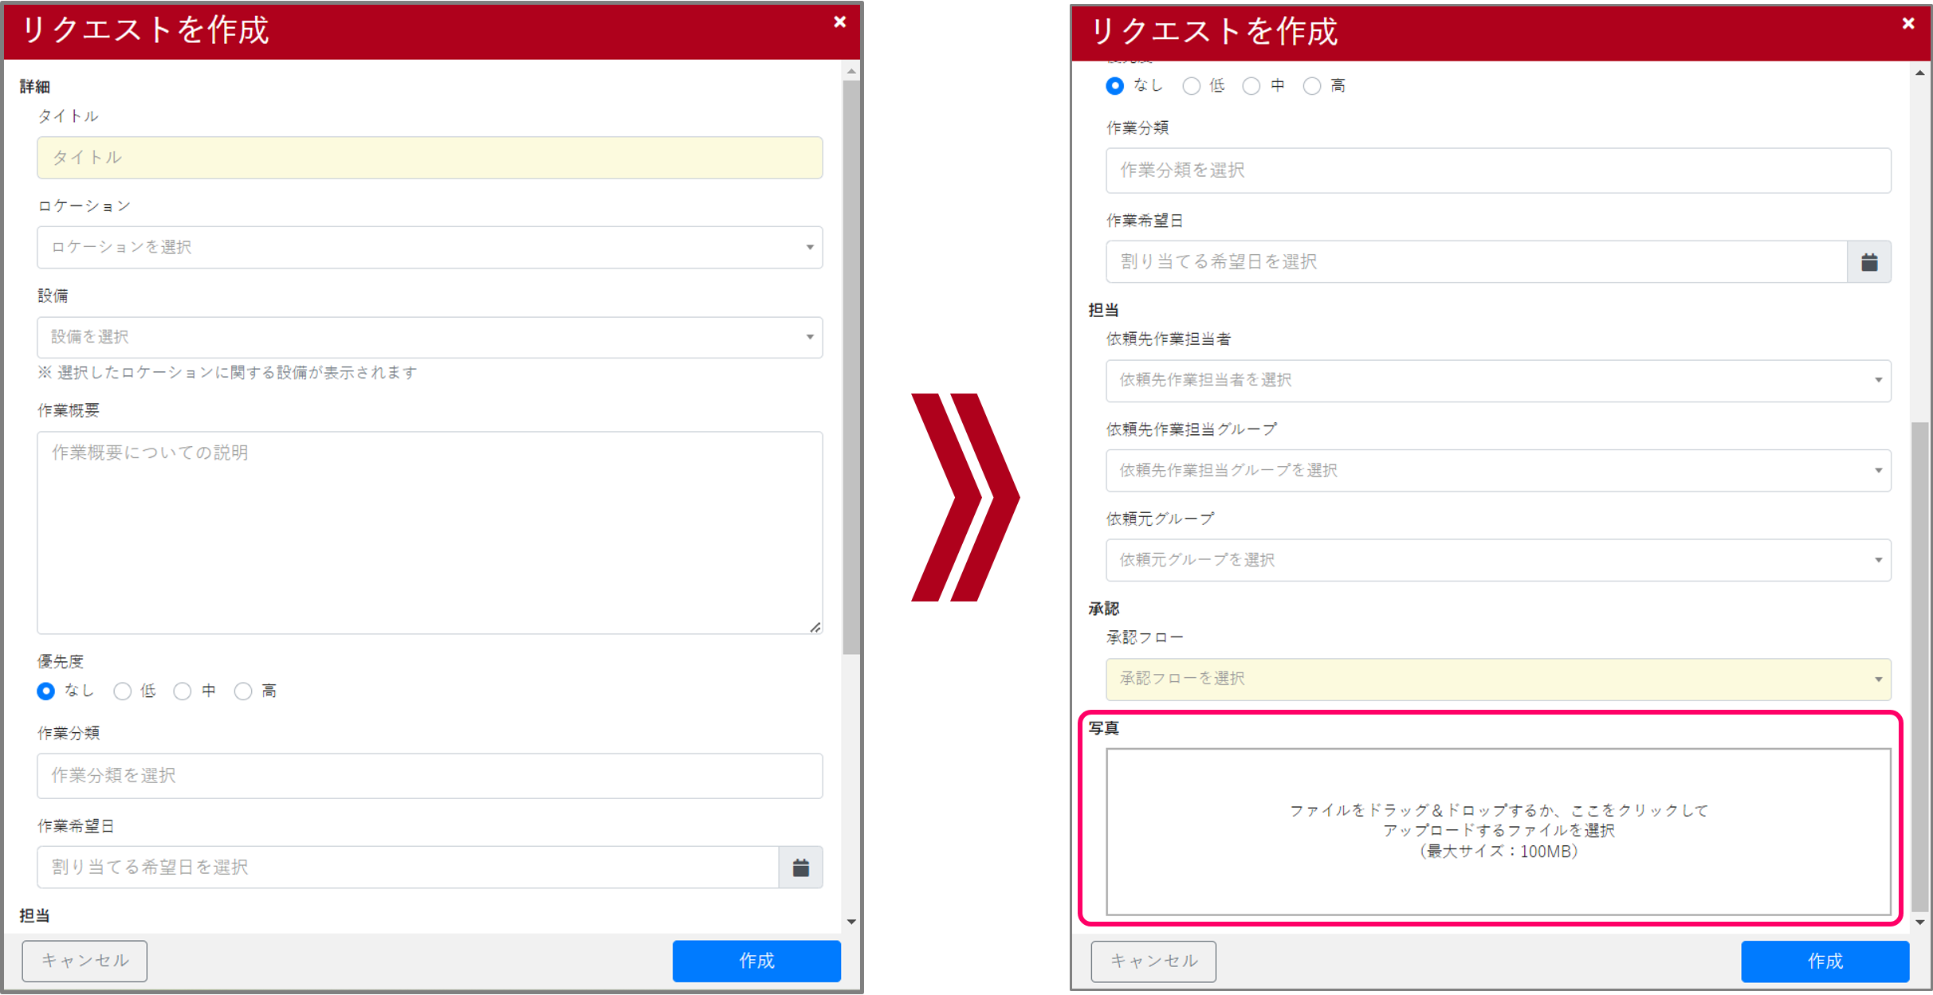This screenshot has height=995, width=1933.
Task: Click the 作業分類を選択 field on left panel
Action: pyautogui.click(x=430, y=775)
